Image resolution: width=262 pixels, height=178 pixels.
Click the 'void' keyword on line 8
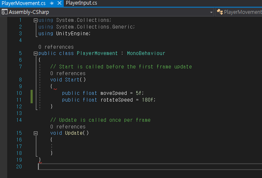pyautogui.click(x=56, y=80)
